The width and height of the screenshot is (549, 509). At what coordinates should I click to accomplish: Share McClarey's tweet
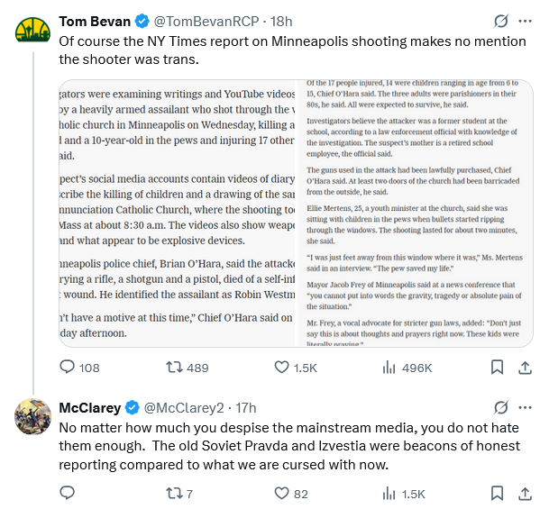tap(525, 493)
